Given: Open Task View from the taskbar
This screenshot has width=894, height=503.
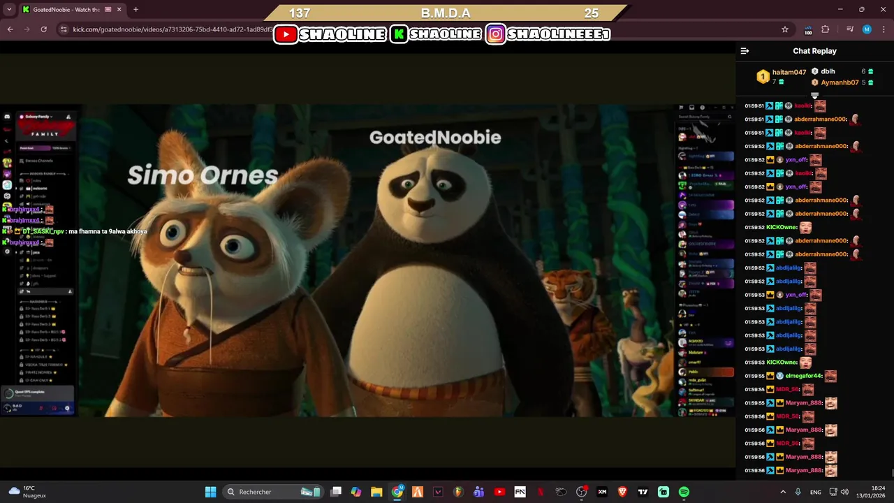Looking at the screenshot, I should coord(336,492).
